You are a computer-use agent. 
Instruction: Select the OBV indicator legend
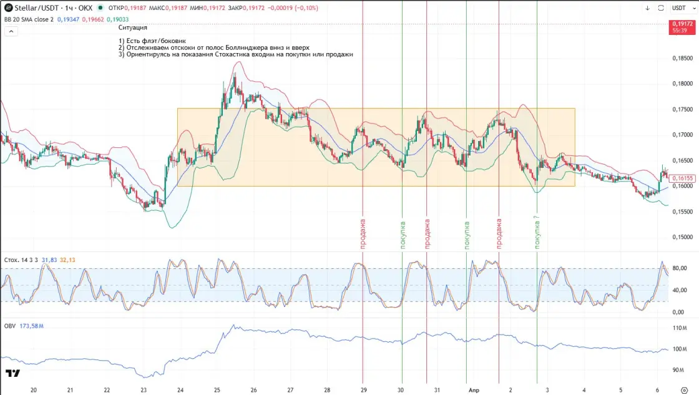point(10,326)
